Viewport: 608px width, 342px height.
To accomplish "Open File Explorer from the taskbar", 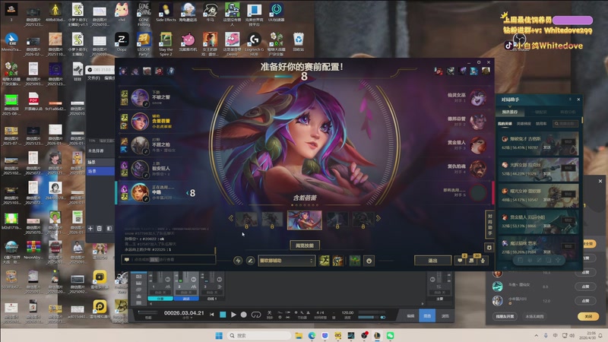I will [x=299, y=335].
